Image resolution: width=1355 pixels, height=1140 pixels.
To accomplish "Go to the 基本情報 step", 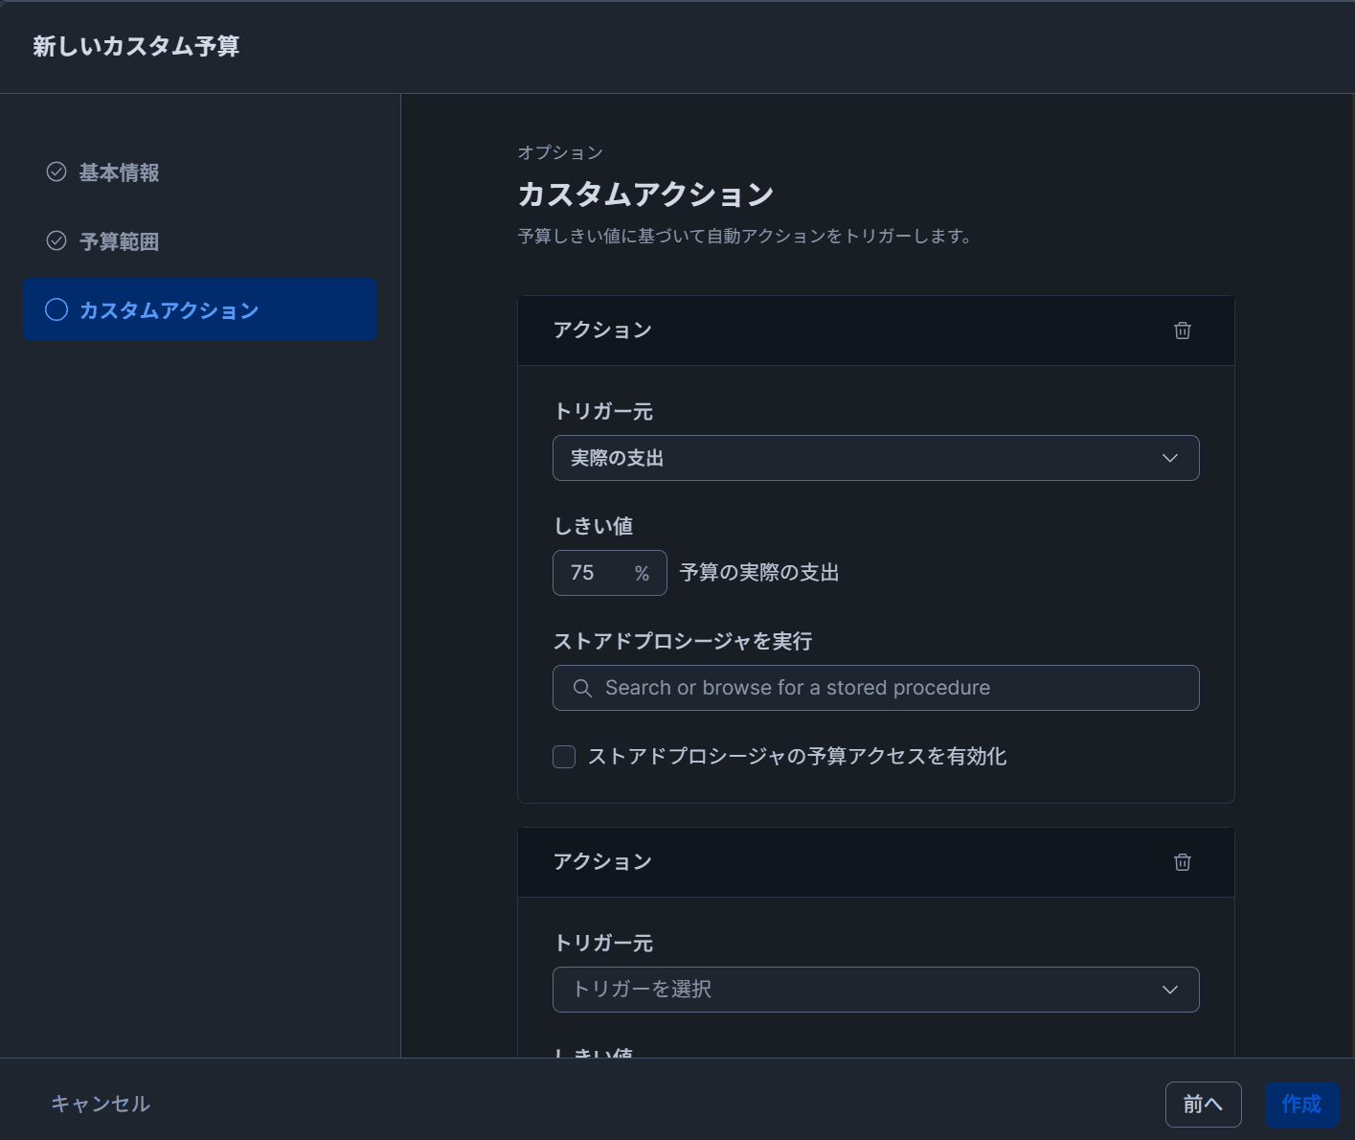I will (x=119, y=172).
